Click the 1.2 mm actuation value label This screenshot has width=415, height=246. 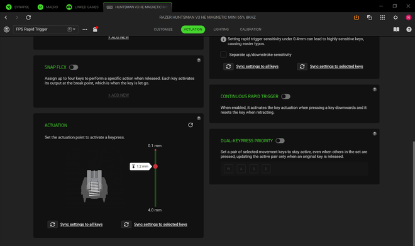[140, 166]
